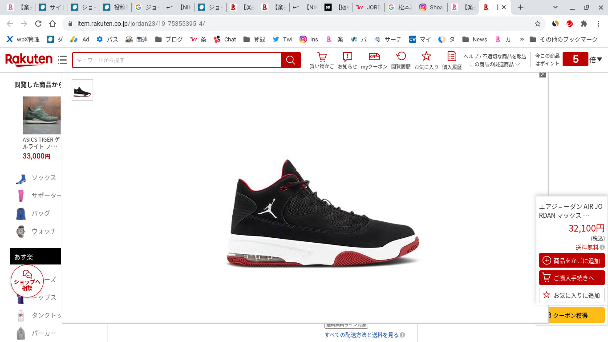This screenshot has width=608, height=342.
Task: Select ソックス category
Action: click(44, 178)
